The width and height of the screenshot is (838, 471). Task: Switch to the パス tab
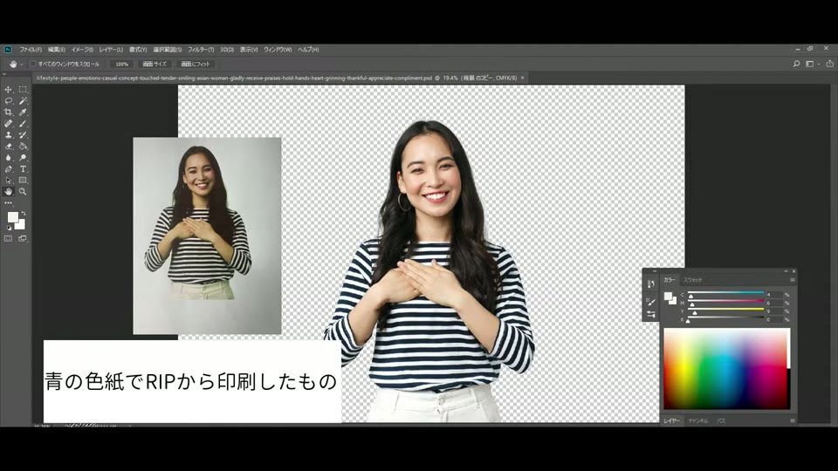click(722, 420)
